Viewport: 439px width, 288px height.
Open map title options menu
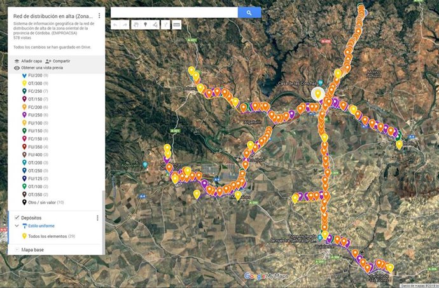tap(99, 15)
